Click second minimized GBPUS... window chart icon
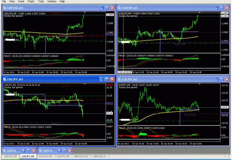This screenshot has width=232, height=160. (x=40, y=151)
